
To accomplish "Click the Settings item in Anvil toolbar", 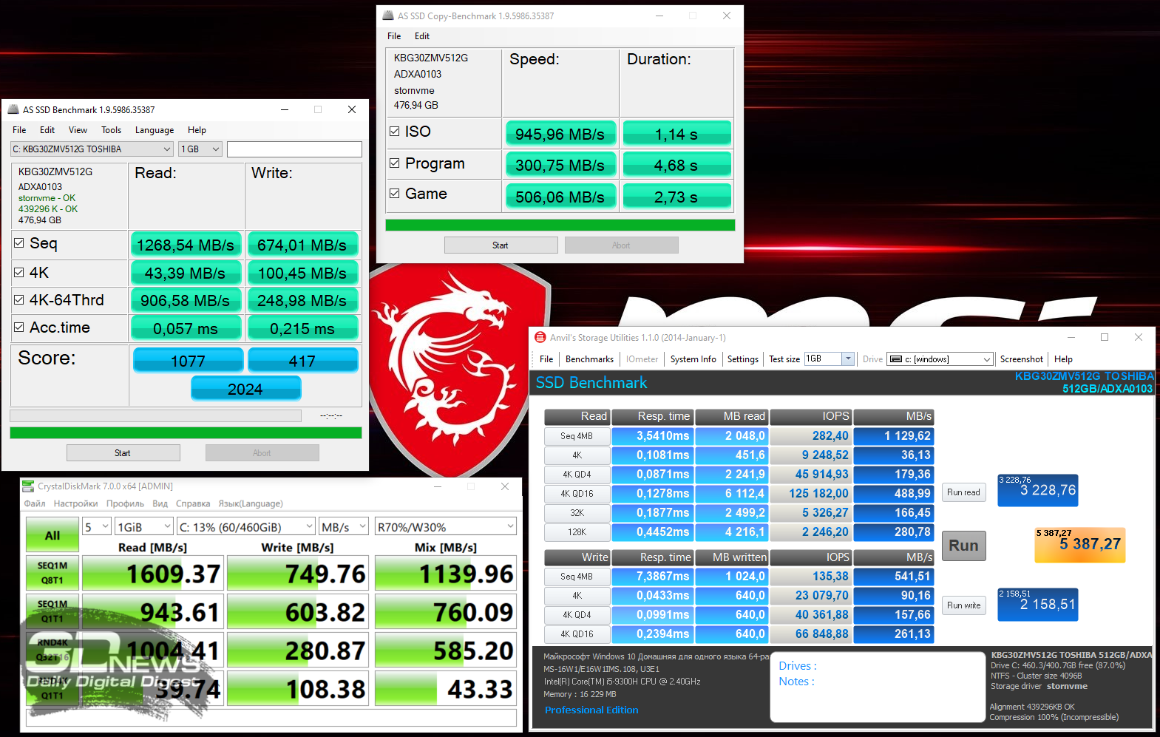I will point(743,359).
